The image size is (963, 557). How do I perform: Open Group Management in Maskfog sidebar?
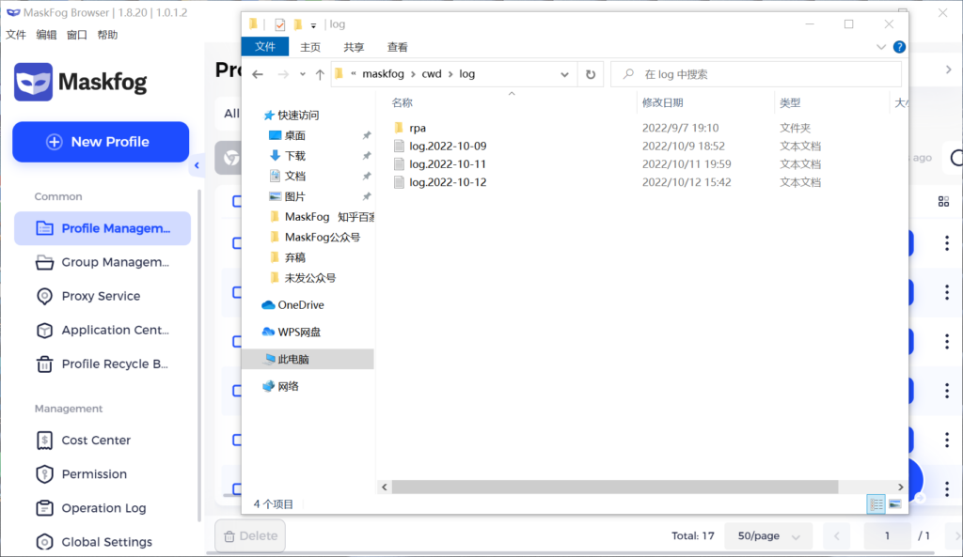tap(103, 262)
